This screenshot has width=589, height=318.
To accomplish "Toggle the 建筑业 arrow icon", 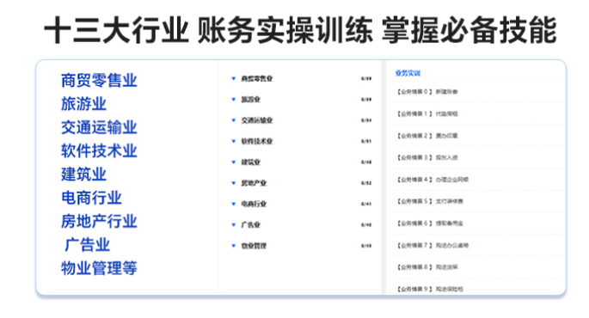I will pos(233,162).
